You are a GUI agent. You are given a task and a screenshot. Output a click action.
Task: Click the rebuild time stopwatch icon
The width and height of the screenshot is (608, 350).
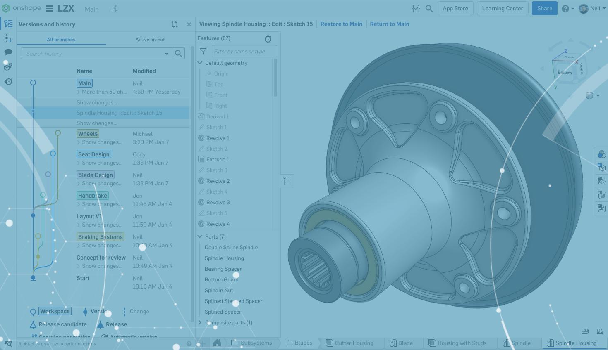click(268, 39)
